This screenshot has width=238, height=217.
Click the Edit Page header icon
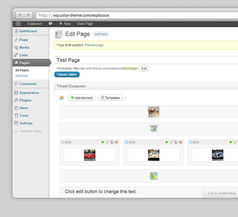[x=59, y=34]
